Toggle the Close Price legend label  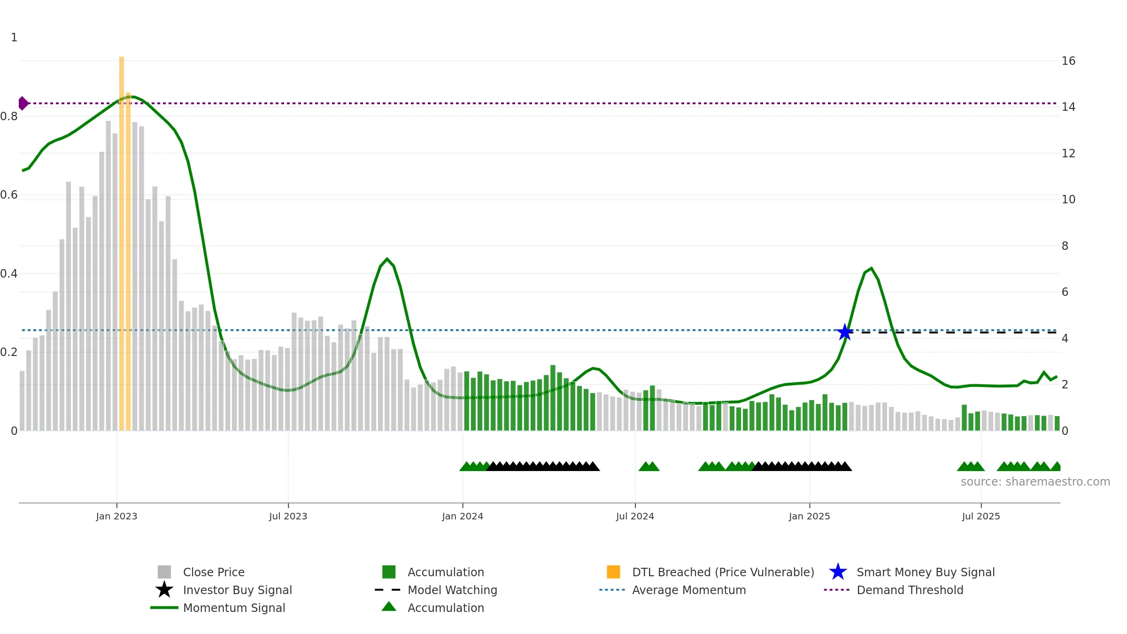click(214, 572)
